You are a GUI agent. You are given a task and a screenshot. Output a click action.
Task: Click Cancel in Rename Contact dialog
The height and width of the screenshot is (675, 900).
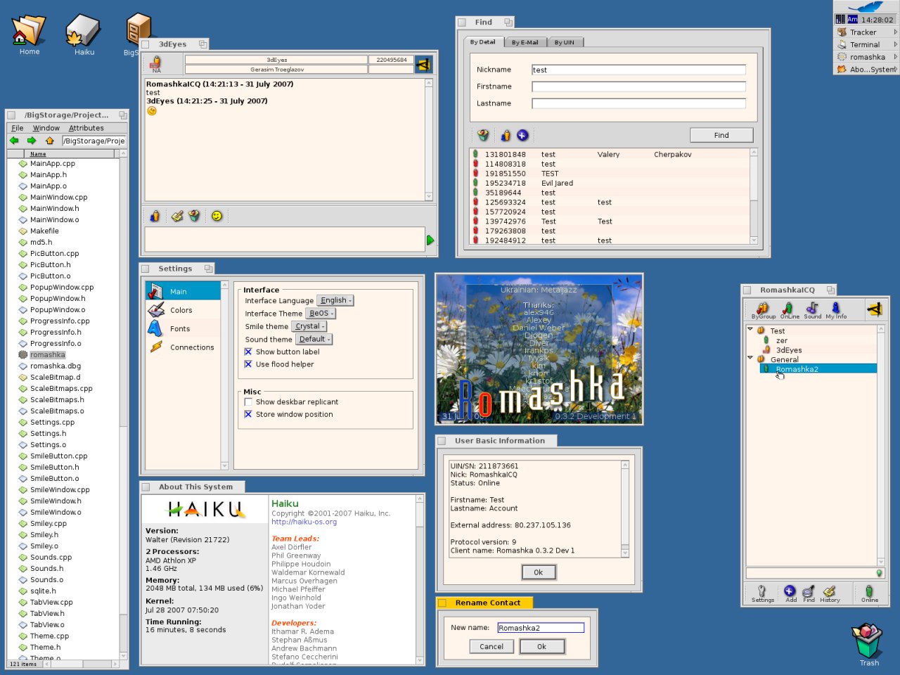click(491, 646)
